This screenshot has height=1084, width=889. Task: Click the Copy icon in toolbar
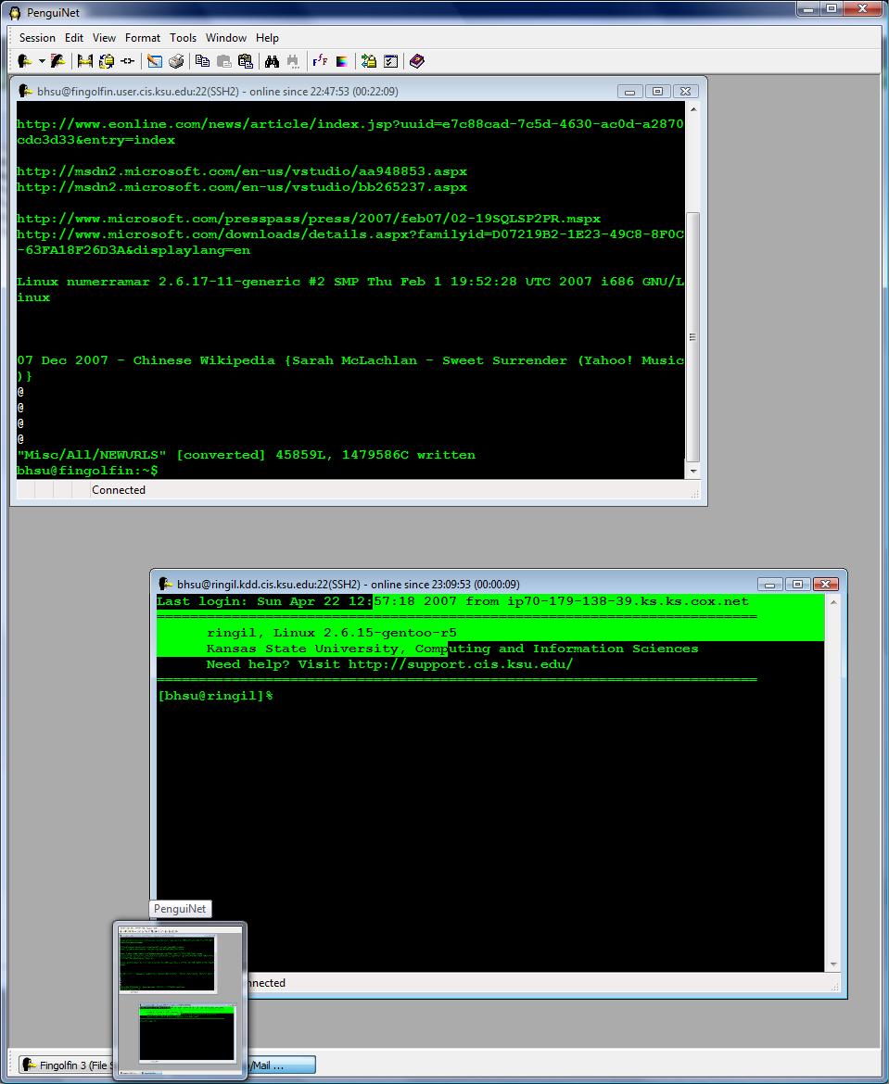point(202,61)
